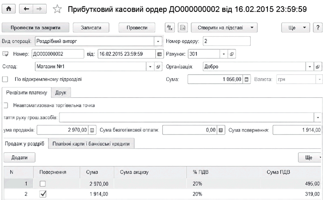323x200 pixels.
Task: Expand Рахунок dropdown arrow
Action: (x=224, y=54)
